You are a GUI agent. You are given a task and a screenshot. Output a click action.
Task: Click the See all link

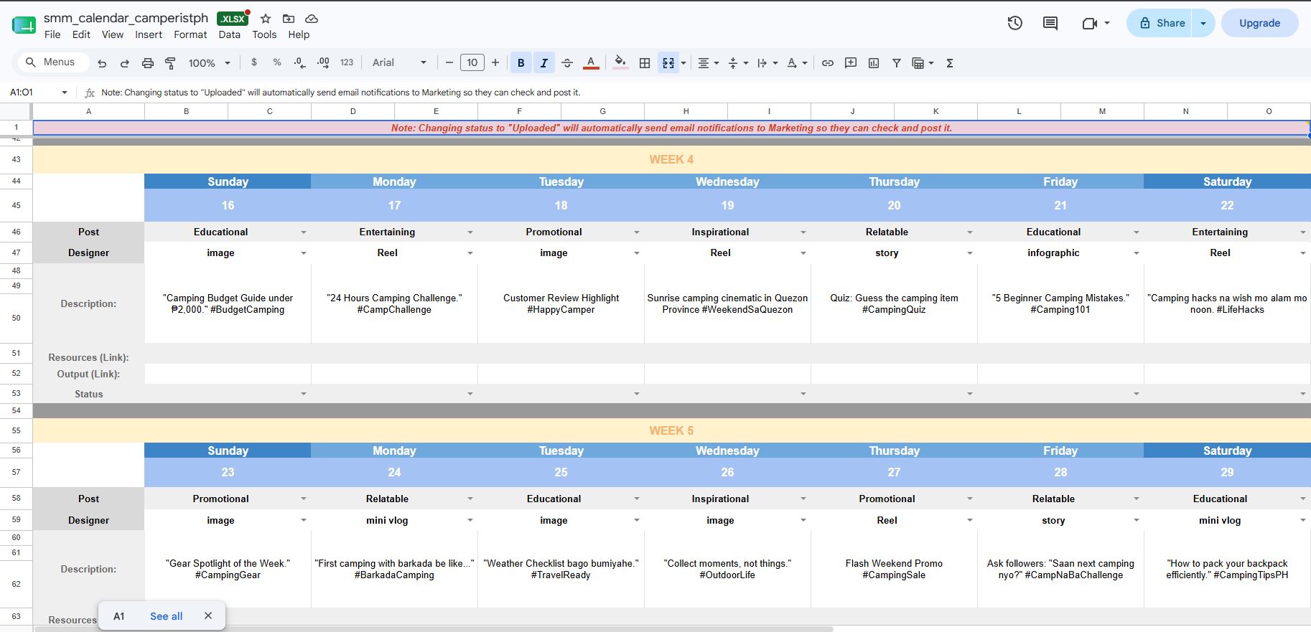[x=166, y=616]
